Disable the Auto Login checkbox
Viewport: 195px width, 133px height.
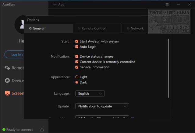tap(77, 47)
